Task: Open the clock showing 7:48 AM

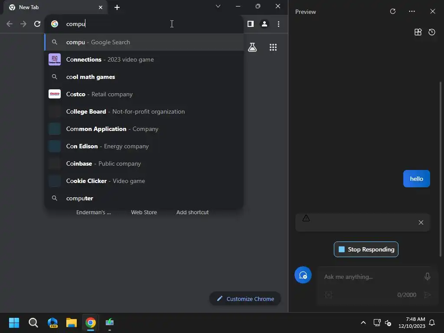Action: coord(412,323)
